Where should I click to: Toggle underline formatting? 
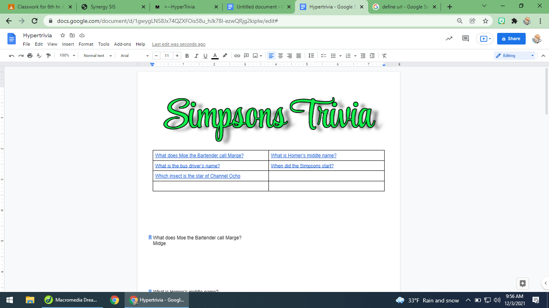205,56
